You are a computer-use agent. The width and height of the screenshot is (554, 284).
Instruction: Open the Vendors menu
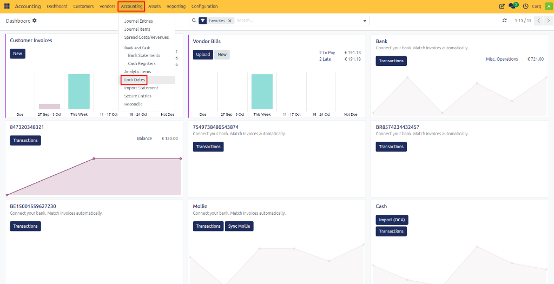pyautogui.click(x=108, y=6)
